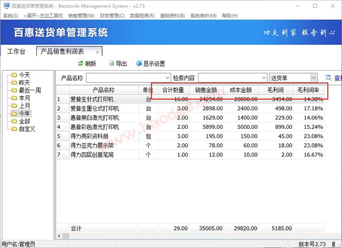
Task: Open the 送货单 dropdown arrow
Action: (x=314, y=78)
